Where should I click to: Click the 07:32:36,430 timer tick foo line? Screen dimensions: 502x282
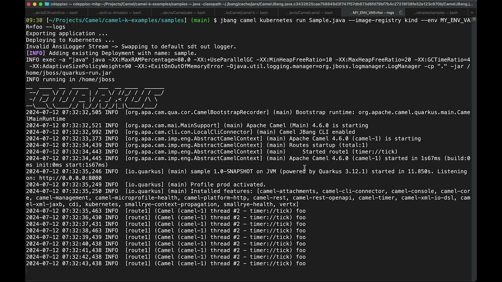pyautogui.click(x=166, y=217)
